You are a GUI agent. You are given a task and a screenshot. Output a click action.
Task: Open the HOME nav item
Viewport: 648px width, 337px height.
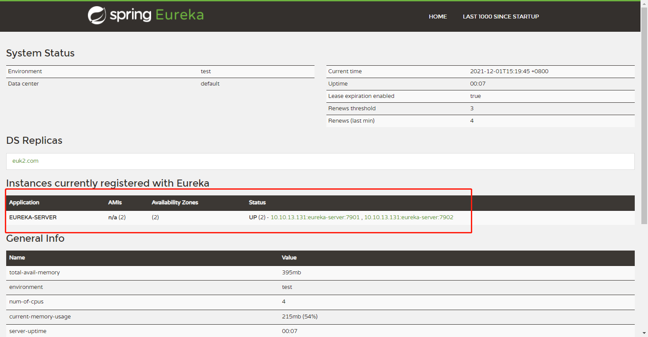click(438, 17)
